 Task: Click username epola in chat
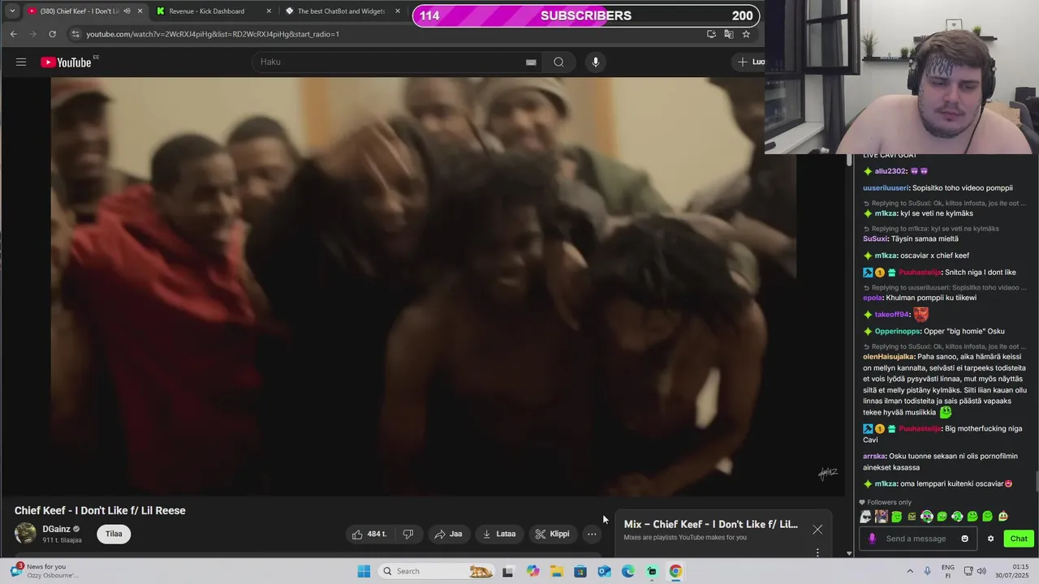(873, 298)
